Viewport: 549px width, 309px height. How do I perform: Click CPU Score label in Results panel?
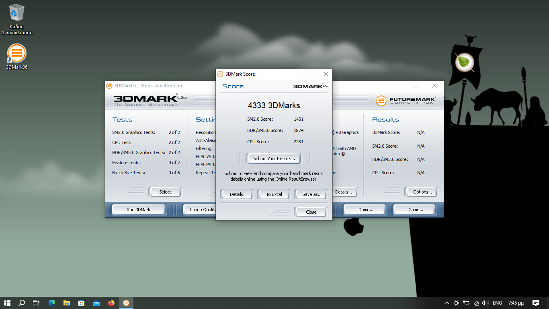[383, 173]
